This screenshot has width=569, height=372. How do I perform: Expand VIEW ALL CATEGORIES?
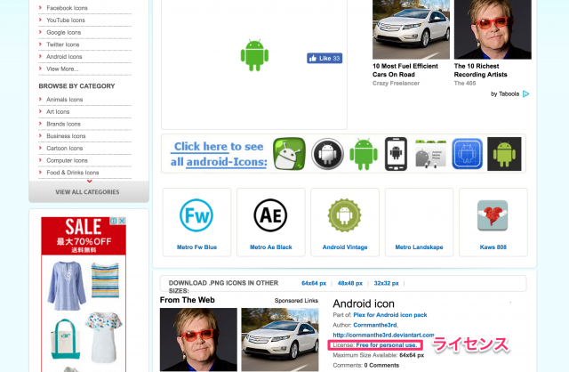[x=87, y=192]
